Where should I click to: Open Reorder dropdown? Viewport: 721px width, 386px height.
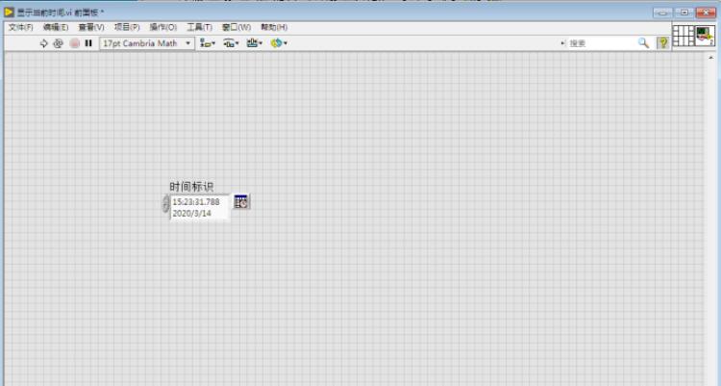[279, 43]
